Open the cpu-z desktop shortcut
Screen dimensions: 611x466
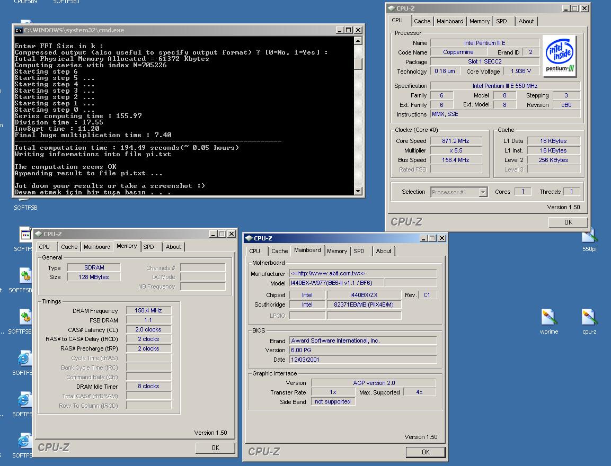pos(589,321)
